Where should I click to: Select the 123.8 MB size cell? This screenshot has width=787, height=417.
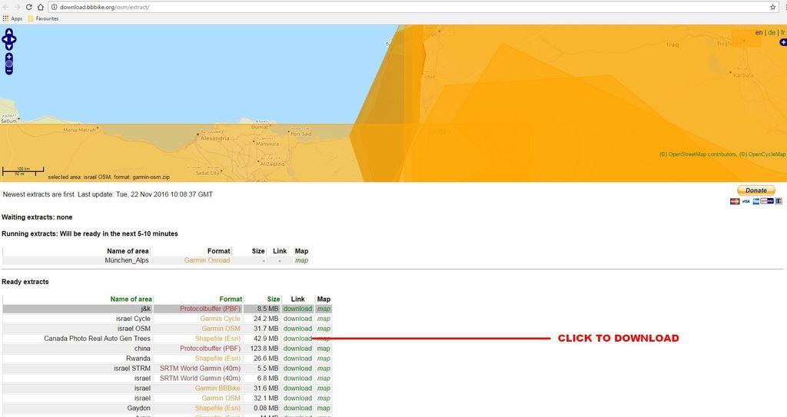coord(264,349)
